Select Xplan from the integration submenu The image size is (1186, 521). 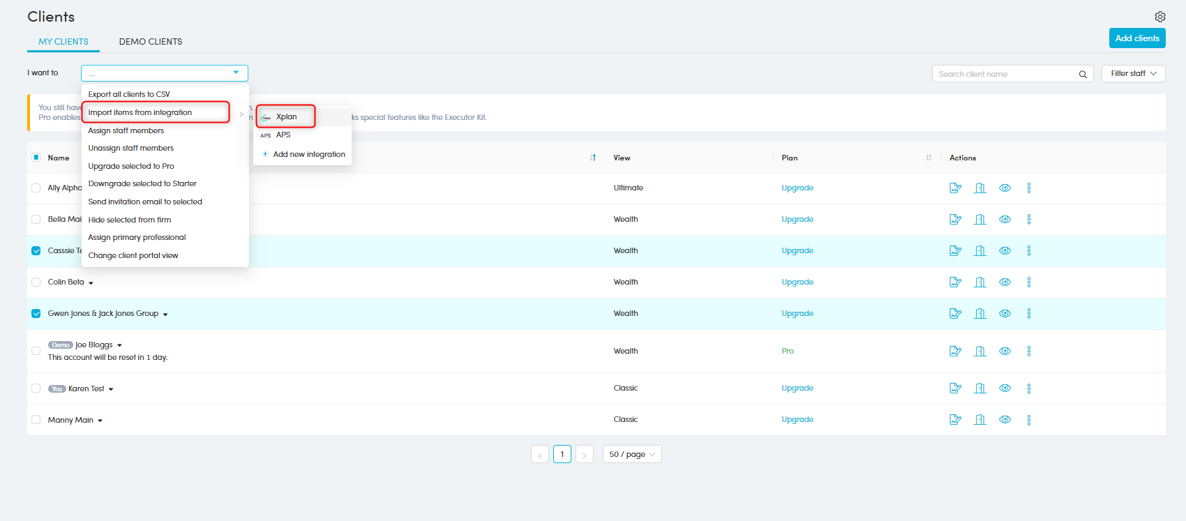coord(286,116)
